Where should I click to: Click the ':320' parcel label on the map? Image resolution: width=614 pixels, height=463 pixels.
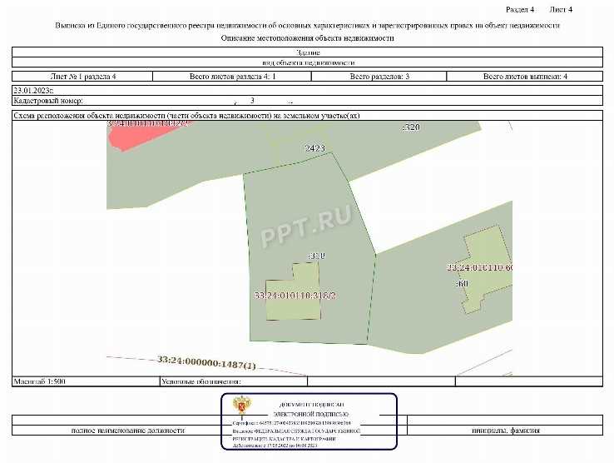coord(411,127)
